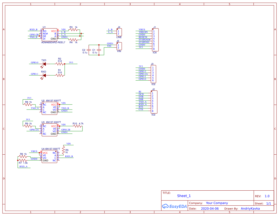Select connector J1 labeled IO0
This screenshot has width=279, height=216.
point(155,39)
